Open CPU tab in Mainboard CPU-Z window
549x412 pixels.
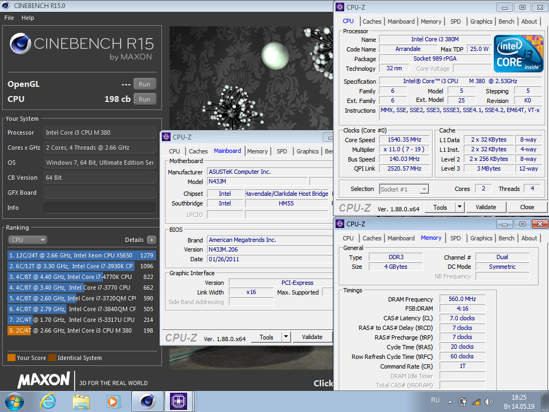[174, 151]
